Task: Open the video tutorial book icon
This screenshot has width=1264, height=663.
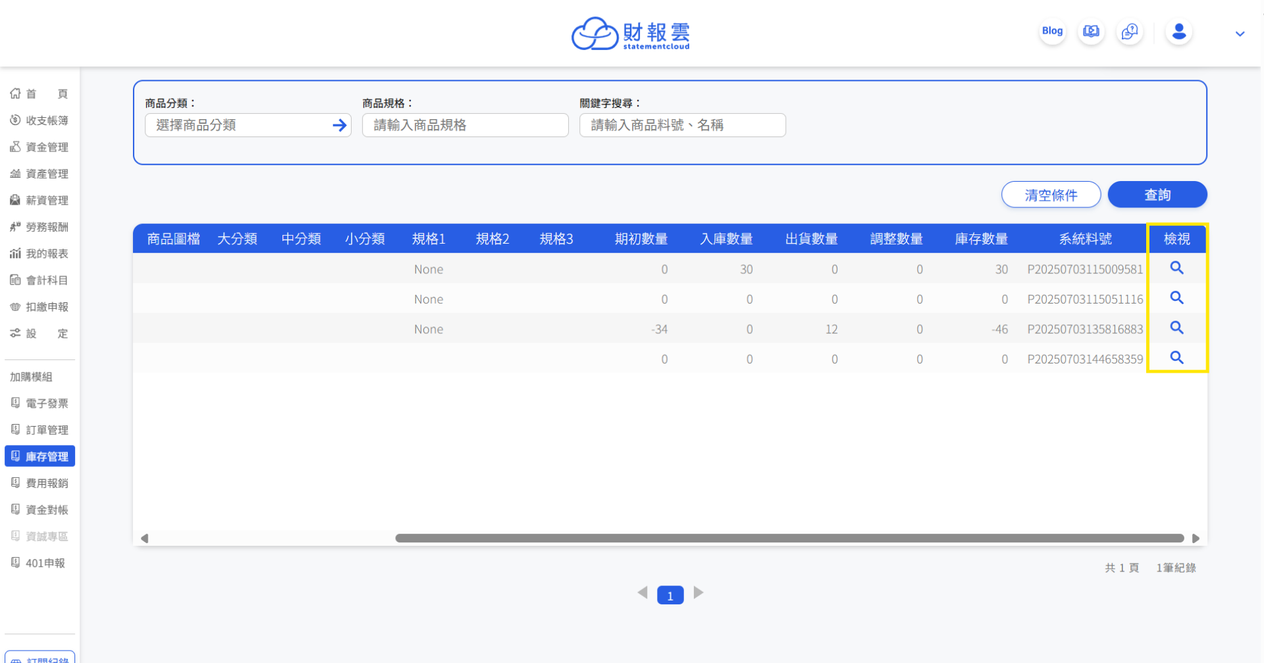Action: tap(1091, 32)
